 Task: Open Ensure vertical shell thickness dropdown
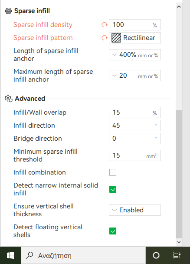(x=135, y=210)
